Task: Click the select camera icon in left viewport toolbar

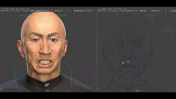Action: point(2,11)
